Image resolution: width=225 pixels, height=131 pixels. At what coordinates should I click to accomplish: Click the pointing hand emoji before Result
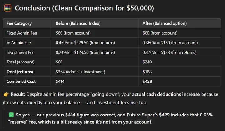(6, 94)
